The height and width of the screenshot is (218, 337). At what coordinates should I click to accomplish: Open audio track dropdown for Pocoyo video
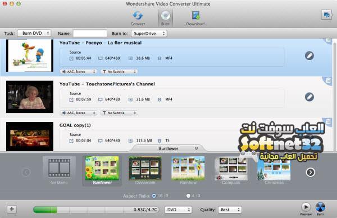coord(79,71)
